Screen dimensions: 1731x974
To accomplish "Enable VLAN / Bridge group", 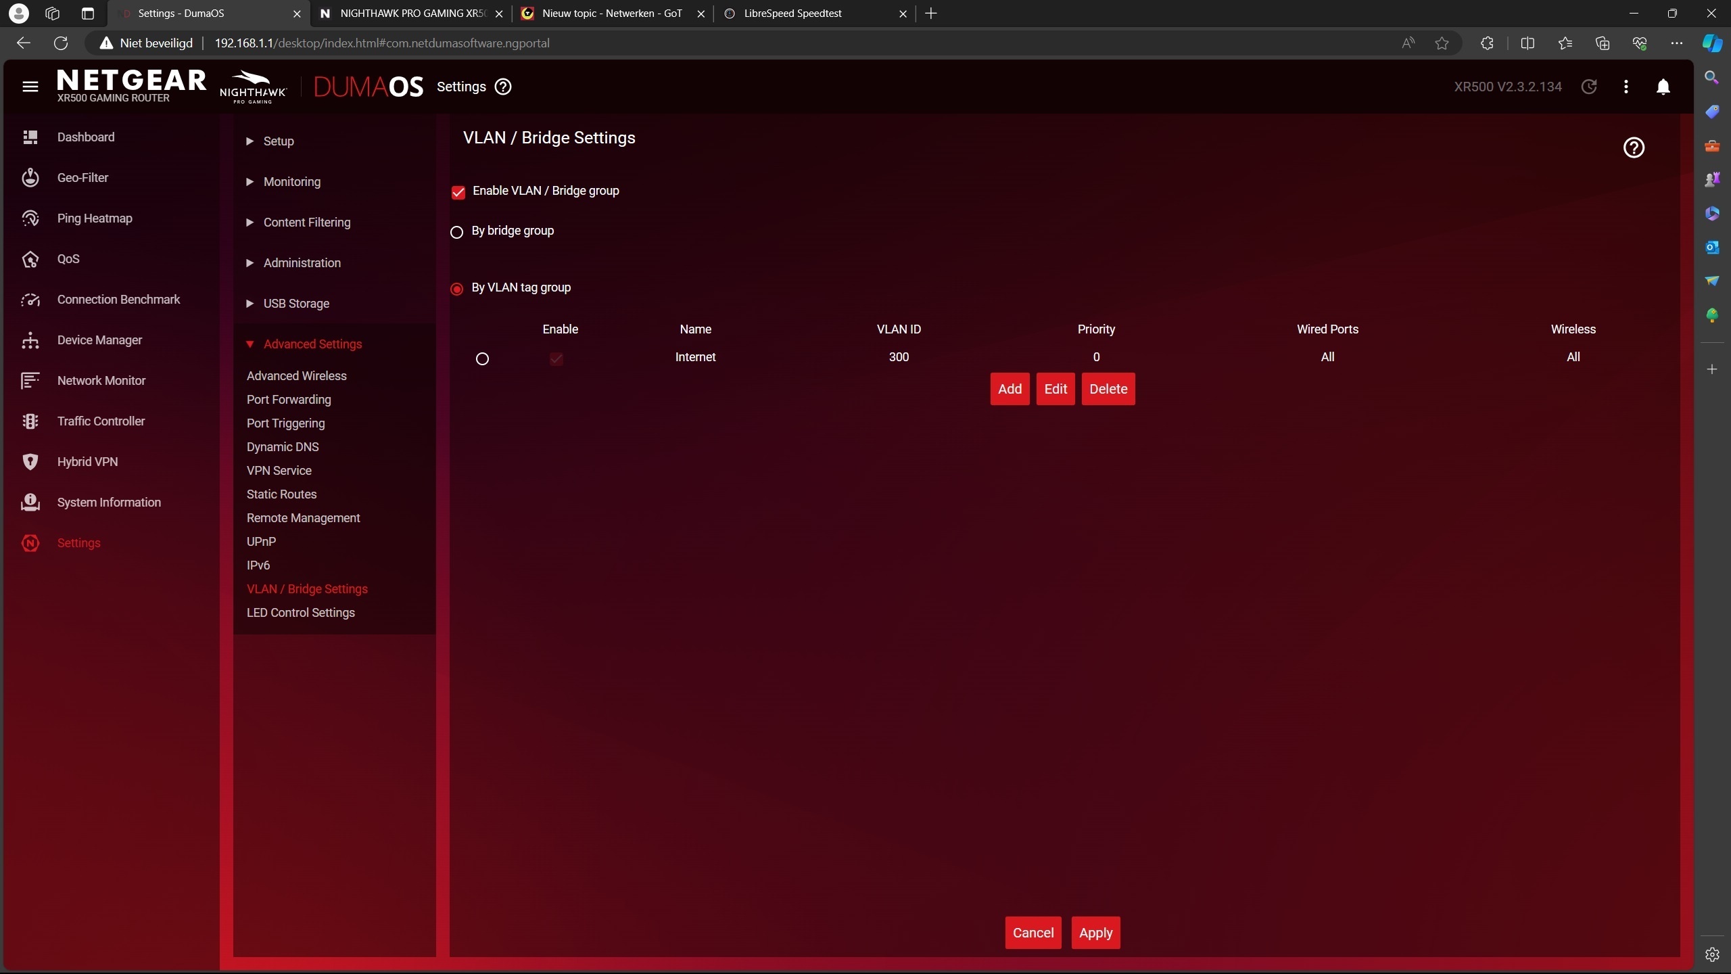I will [458, 192].
